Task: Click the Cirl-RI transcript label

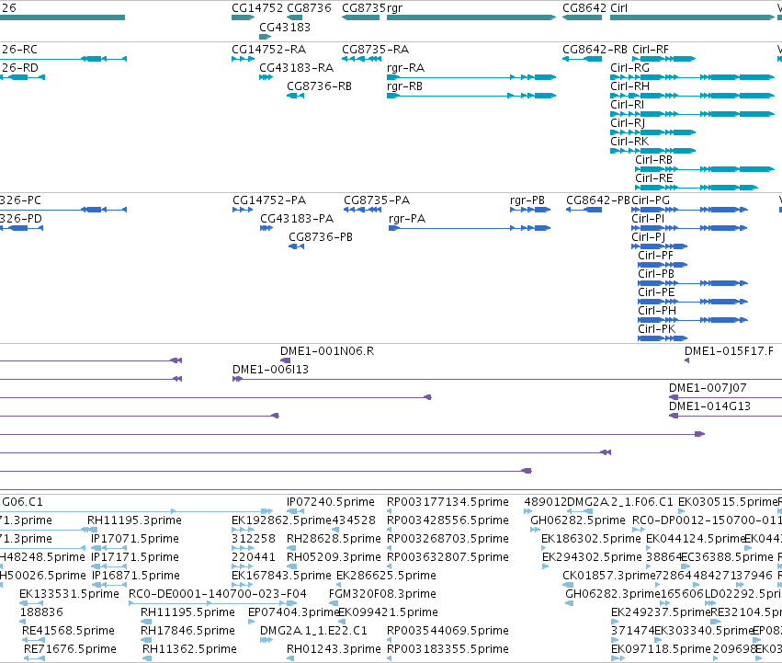Action: [628, 105]
